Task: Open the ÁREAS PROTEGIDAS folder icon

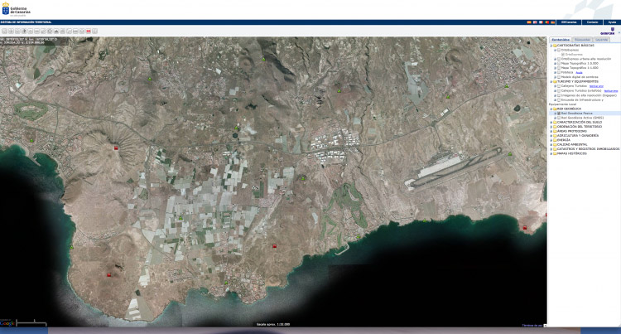Action: tap(555, 131)
